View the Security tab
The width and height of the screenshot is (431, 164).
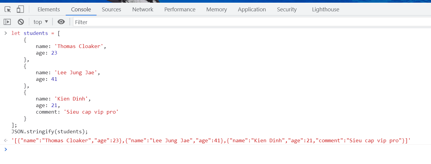click(x=287, y=10)
